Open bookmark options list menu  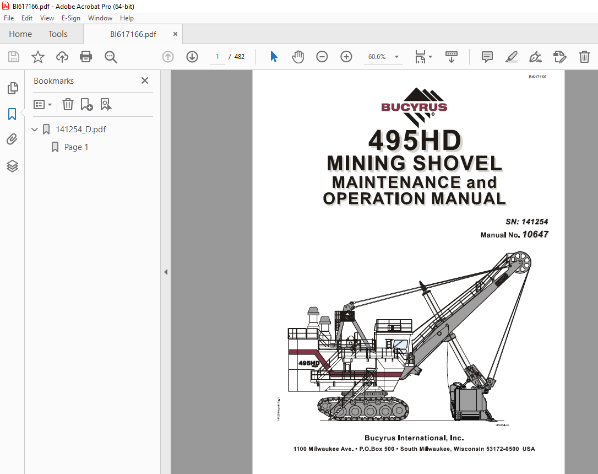coord(42,104)
